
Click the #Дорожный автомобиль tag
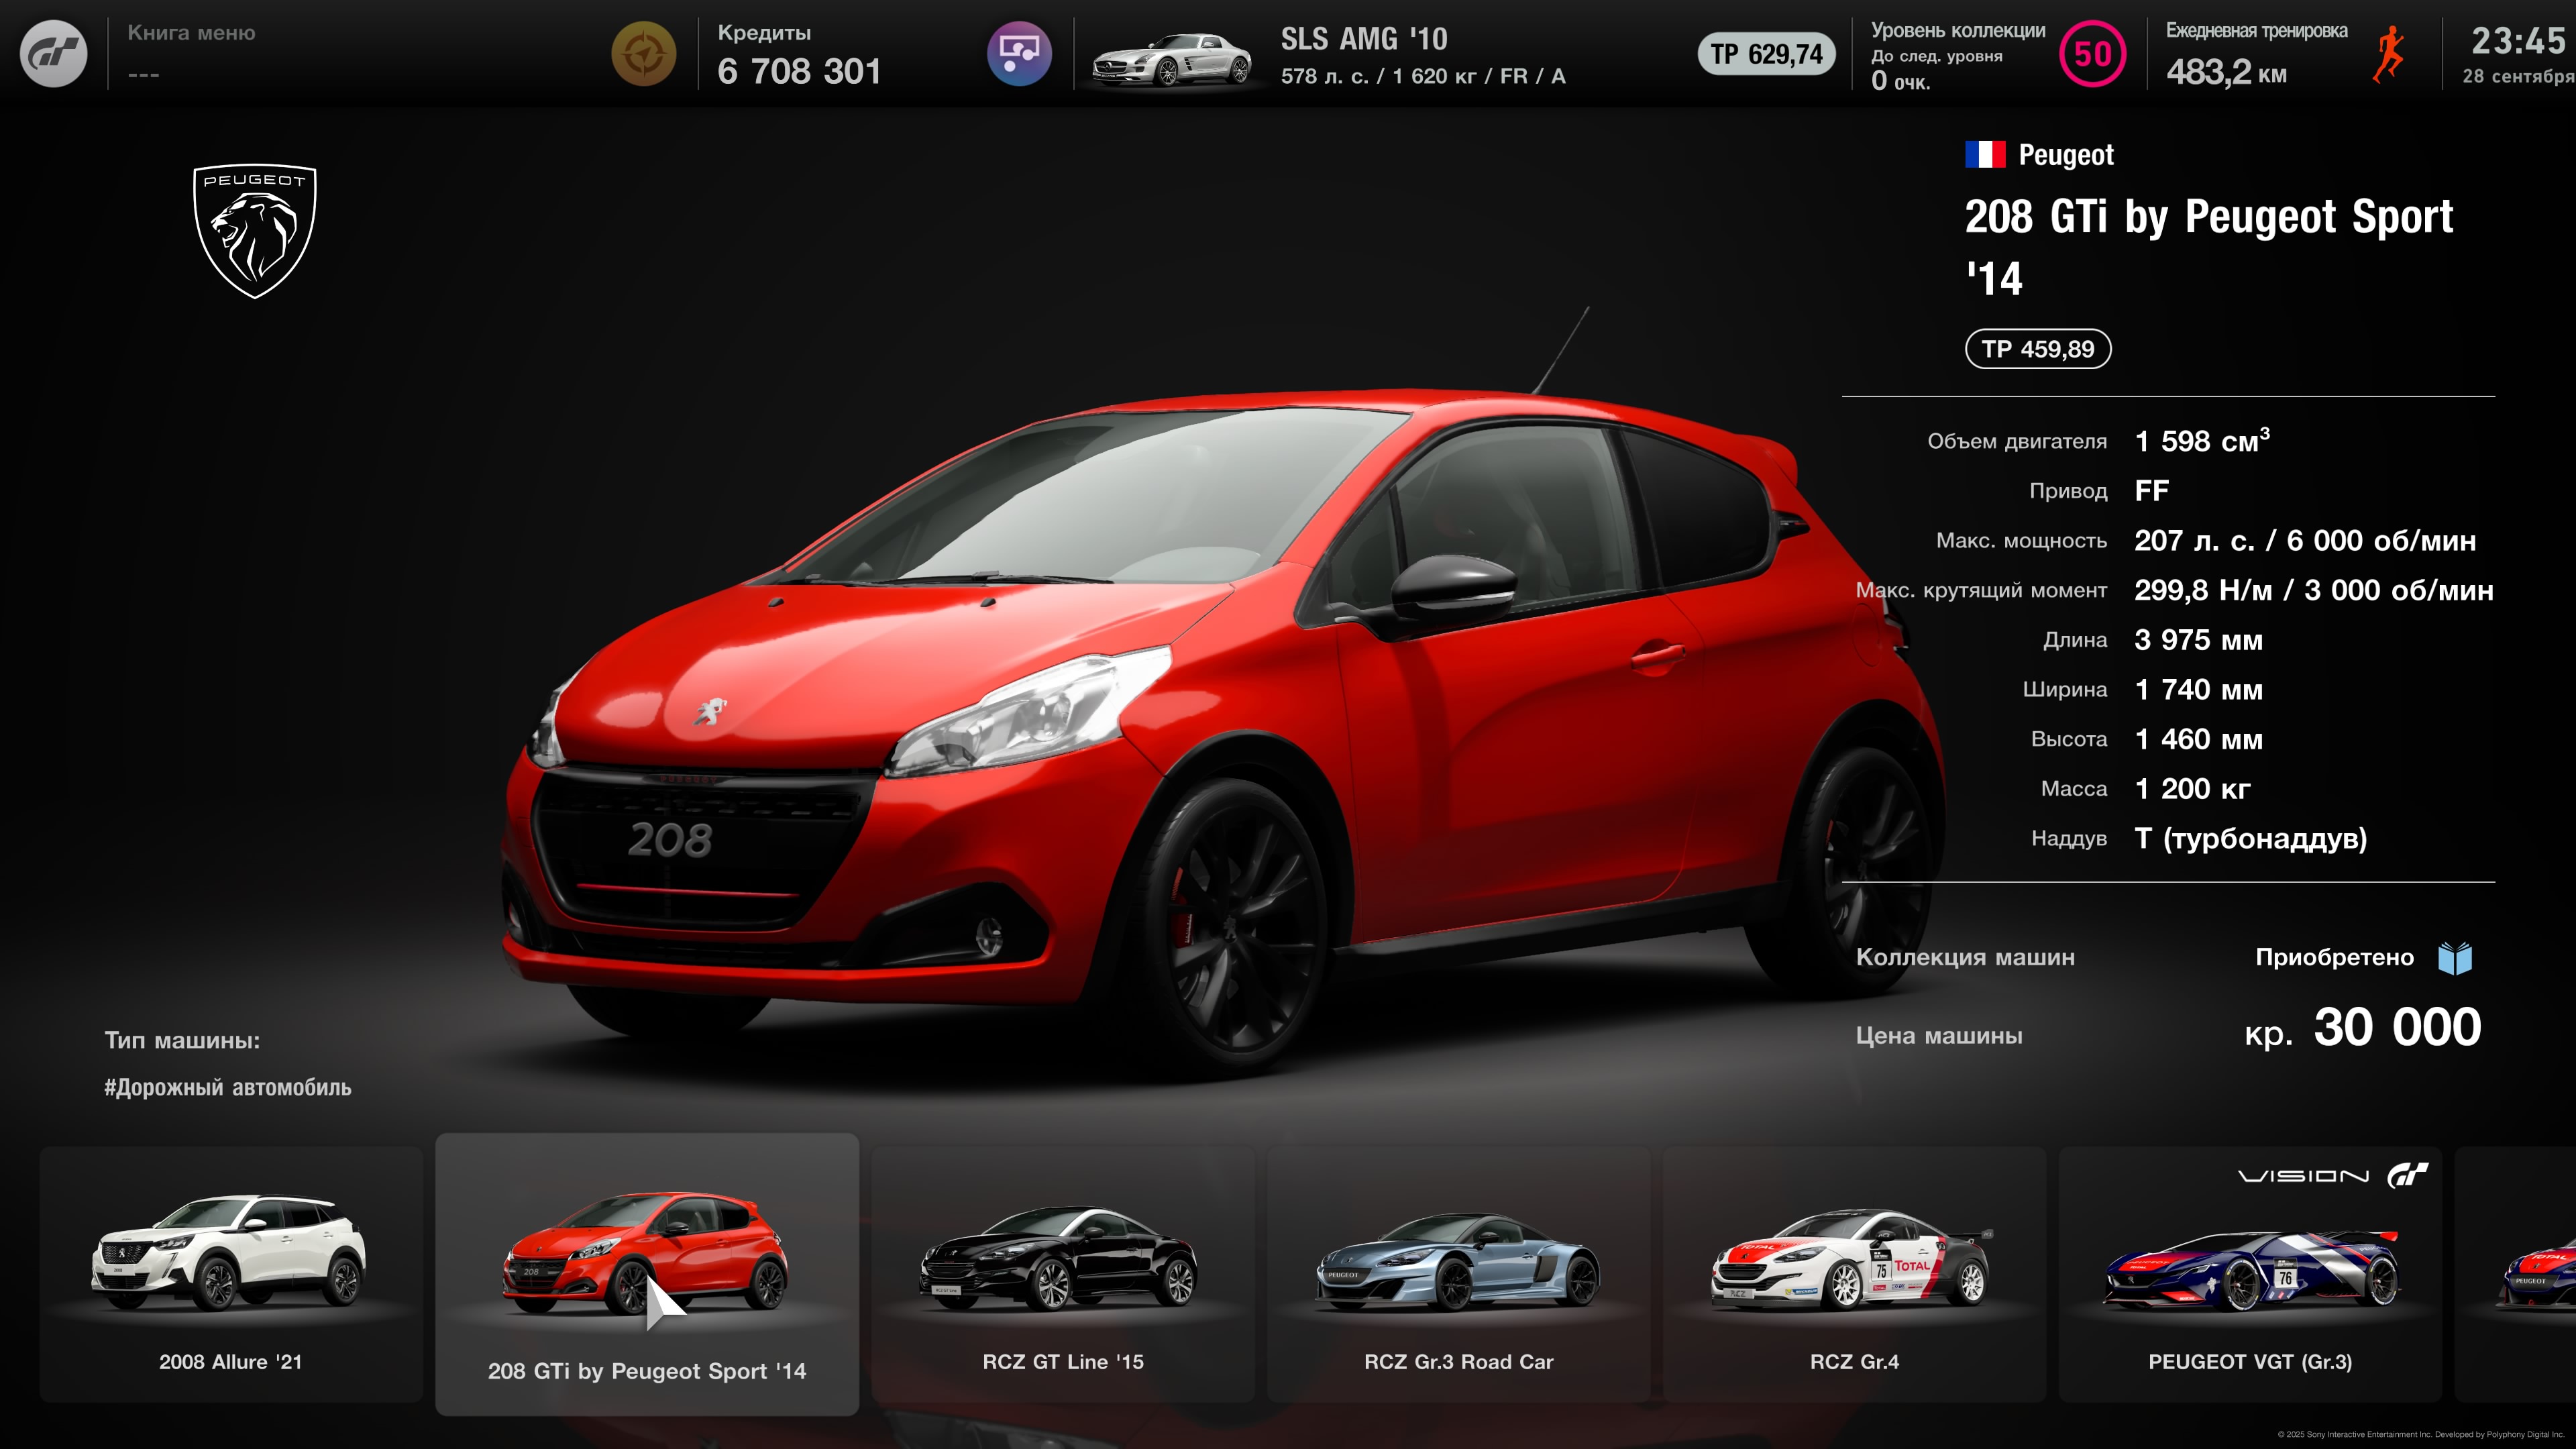[x=228, y=1087]
